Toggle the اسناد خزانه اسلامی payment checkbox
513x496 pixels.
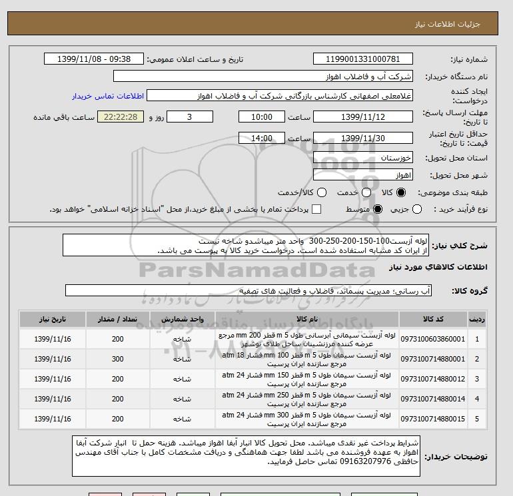tap(316, 209)
